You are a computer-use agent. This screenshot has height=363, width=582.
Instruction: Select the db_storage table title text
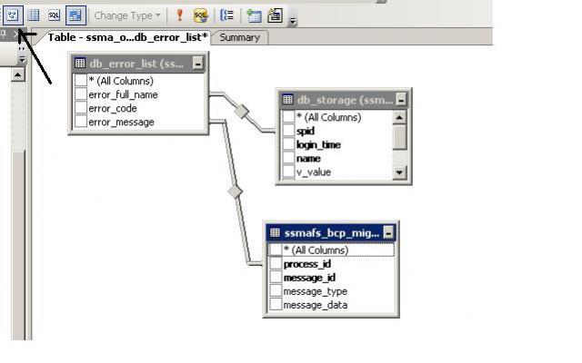(345, 100)
